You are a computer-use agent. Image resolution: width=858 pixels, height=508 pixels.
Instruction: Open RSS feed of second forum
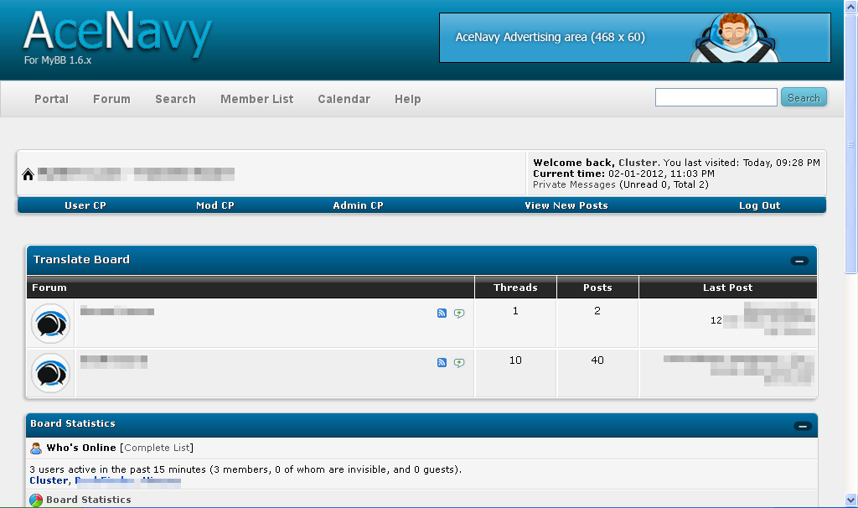(x=442, y=363)
